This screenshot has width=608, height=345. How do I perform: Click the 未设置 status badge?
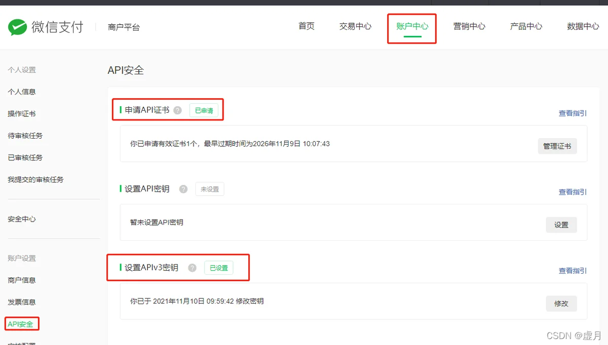pyautogui.click(x=210, y=189)
